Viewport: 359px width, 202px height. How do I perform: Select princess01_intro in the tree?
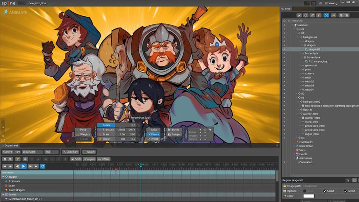tap(315, 126)
